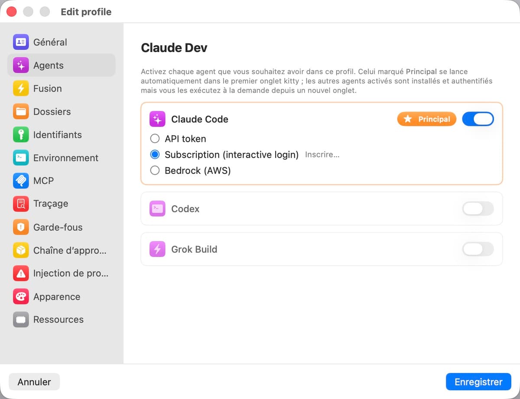
Task: Click the Injection de pro warning icon
Action: click(21, 273)
